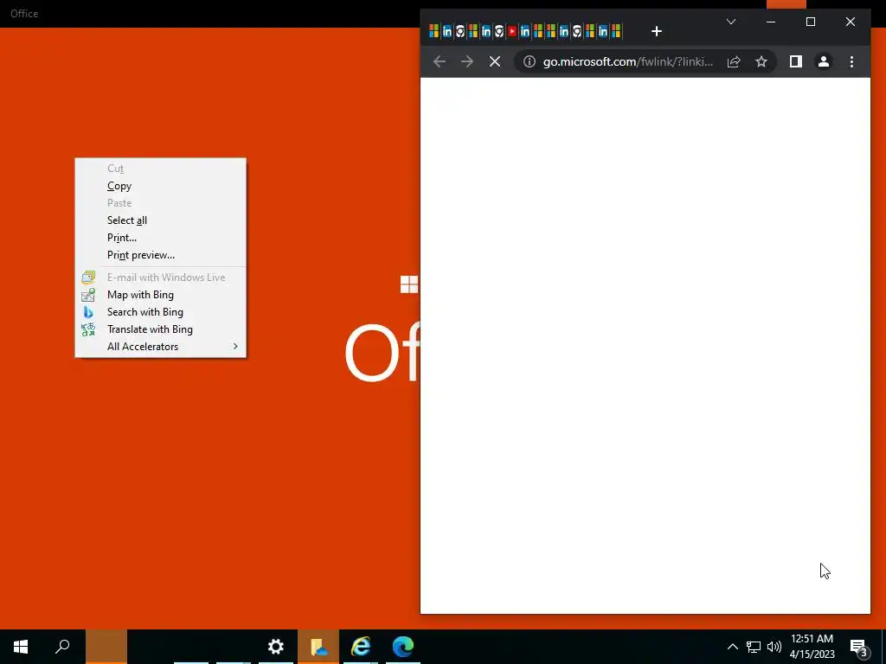The height and width of the screenshot is (664, 886).
Task: Select Map with Bing
Action: point(160,295)
